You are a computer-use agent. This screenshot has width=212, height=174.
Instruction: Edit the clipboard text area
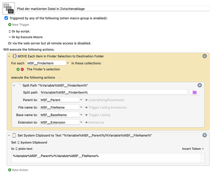pos(106,158)
